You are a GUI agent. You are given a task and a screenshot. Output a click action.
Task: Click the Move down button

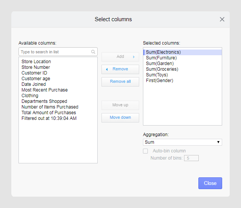pos(120,118)
